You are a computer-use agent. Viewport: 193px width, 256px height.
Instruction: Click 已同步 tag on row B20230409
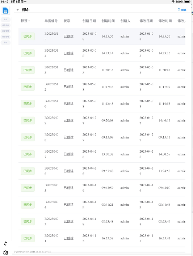[x=28, y=120]
